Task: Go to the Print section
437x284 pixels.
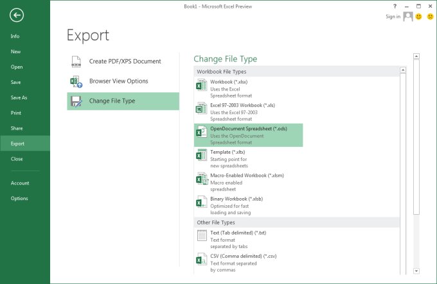Action: (x=16, y=113)
